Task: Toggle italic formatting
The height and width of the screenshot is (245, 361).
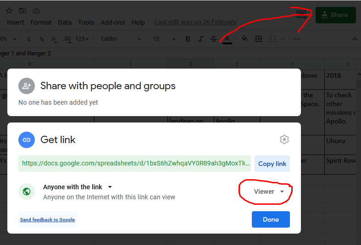Action: [x=201, y=39]
